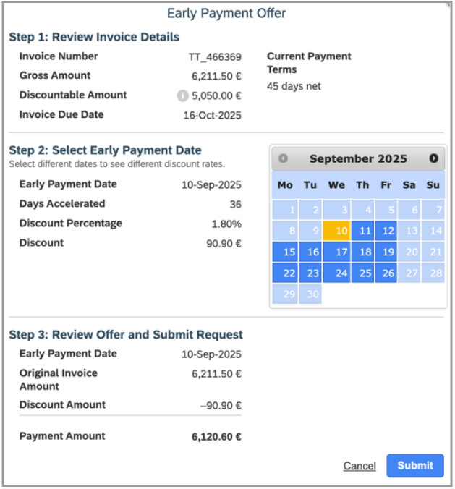
Task: Click the info icon beside Discountable Amount
Action: pyautogui.click(x=182, y=95)
